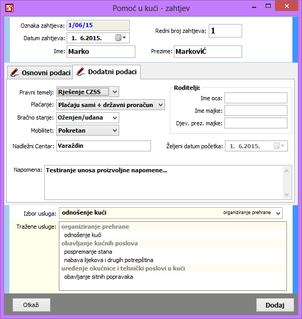Screen dimensions: 302x319
Task: Expand the Bračno stanje combo box
Action: tap(115, 118)
